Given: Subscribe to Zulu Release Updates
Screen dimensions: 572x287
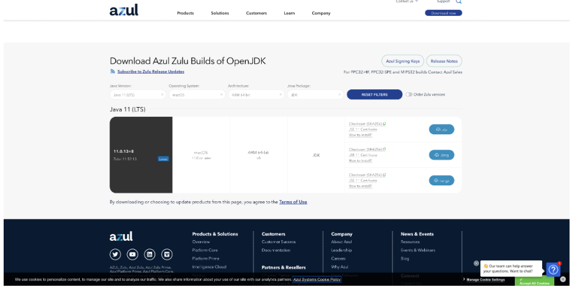Looking at the screenshot, I should pyautogui.click(x=151, y=72).
